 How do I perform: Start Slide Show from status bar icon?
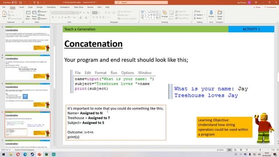(247, 150)
